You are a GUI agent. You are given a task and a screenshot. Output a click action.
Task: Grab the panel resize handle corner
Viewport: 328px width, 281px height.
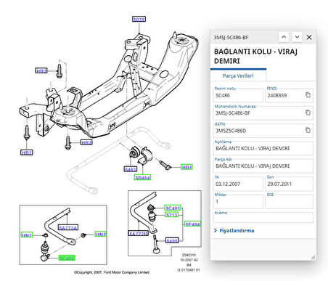click(x=313, y=257)
